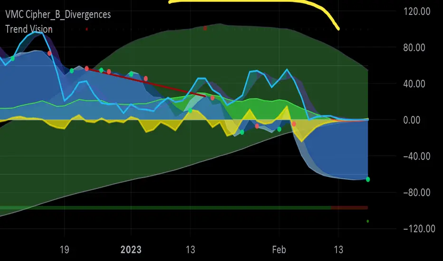Click the red segment of bottom trend bar
The image size is (443, 261).
click(349, 208)
